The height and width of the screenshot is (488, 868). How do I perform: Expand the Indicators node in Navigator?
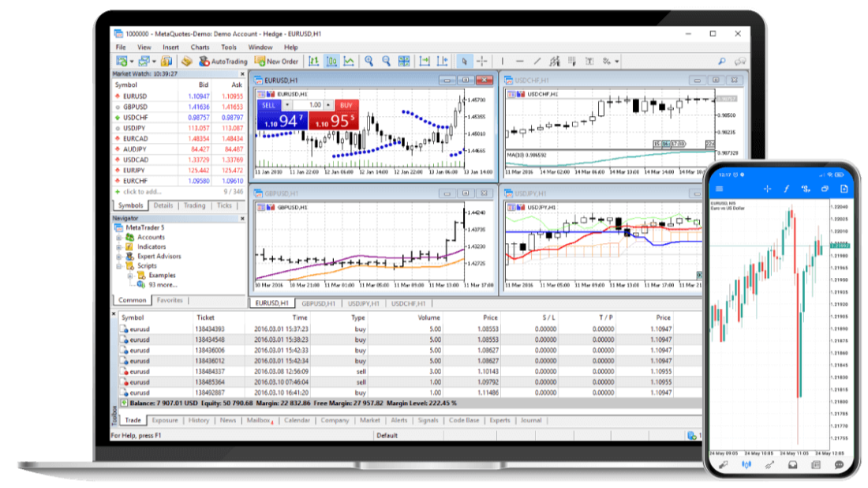pos(118,247)
